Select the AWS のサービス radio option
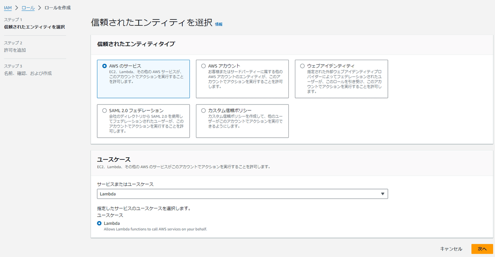The image size is (495, 257). click(x=104, y=66)
